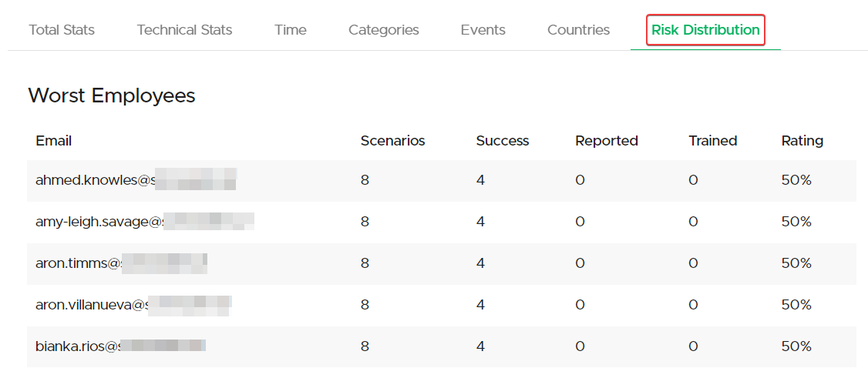The width and height of the screenshot is (868, 368).
Task: Open the Technical Stats tab
Action: (x=184, y=30)
